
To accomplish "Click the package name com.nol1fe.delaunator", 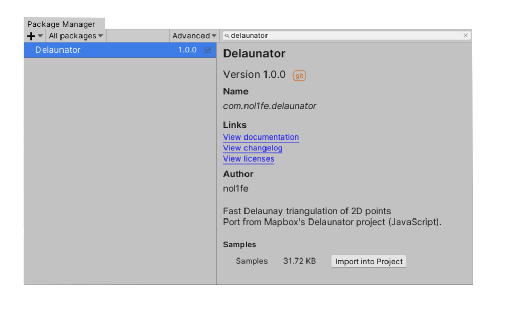I will click(x=270, y=106).
